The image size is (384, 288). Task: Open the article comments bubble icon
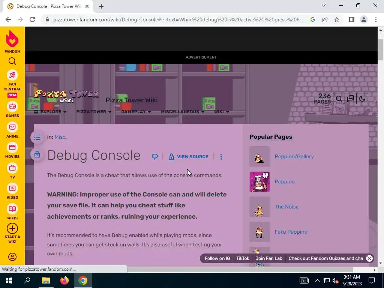coord(155,156)
